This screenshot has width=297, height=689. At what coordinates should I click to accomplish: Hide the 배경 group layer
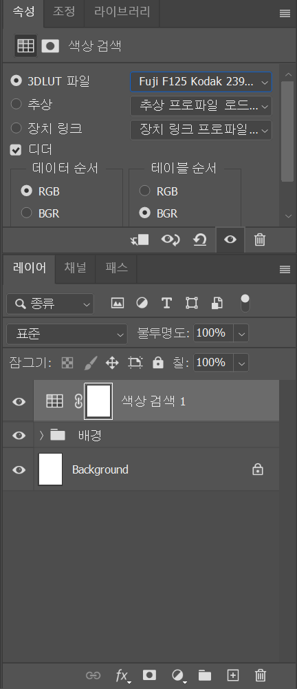point(19,435)
